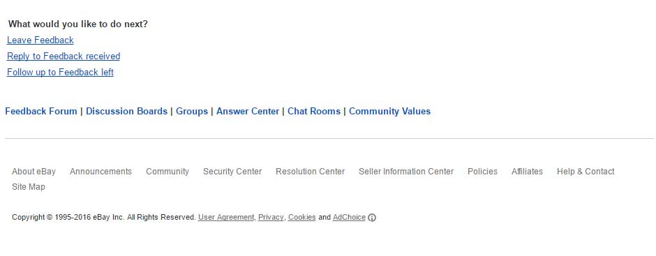656x256 pixels.
Task: Open the Answer Center
Action: pyautogui.click(x=248, y=112)
